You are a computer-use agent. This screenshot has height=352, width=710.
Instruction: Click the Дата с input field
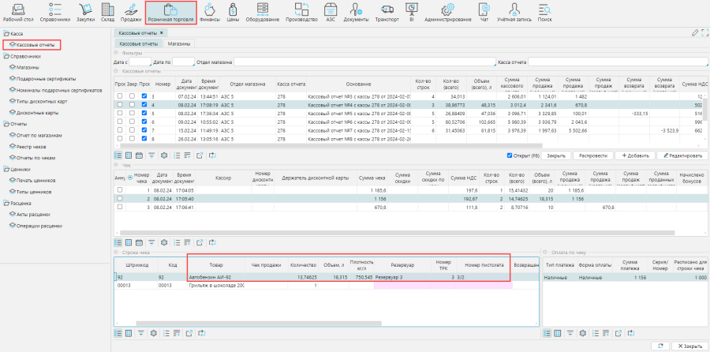(140, 62)
